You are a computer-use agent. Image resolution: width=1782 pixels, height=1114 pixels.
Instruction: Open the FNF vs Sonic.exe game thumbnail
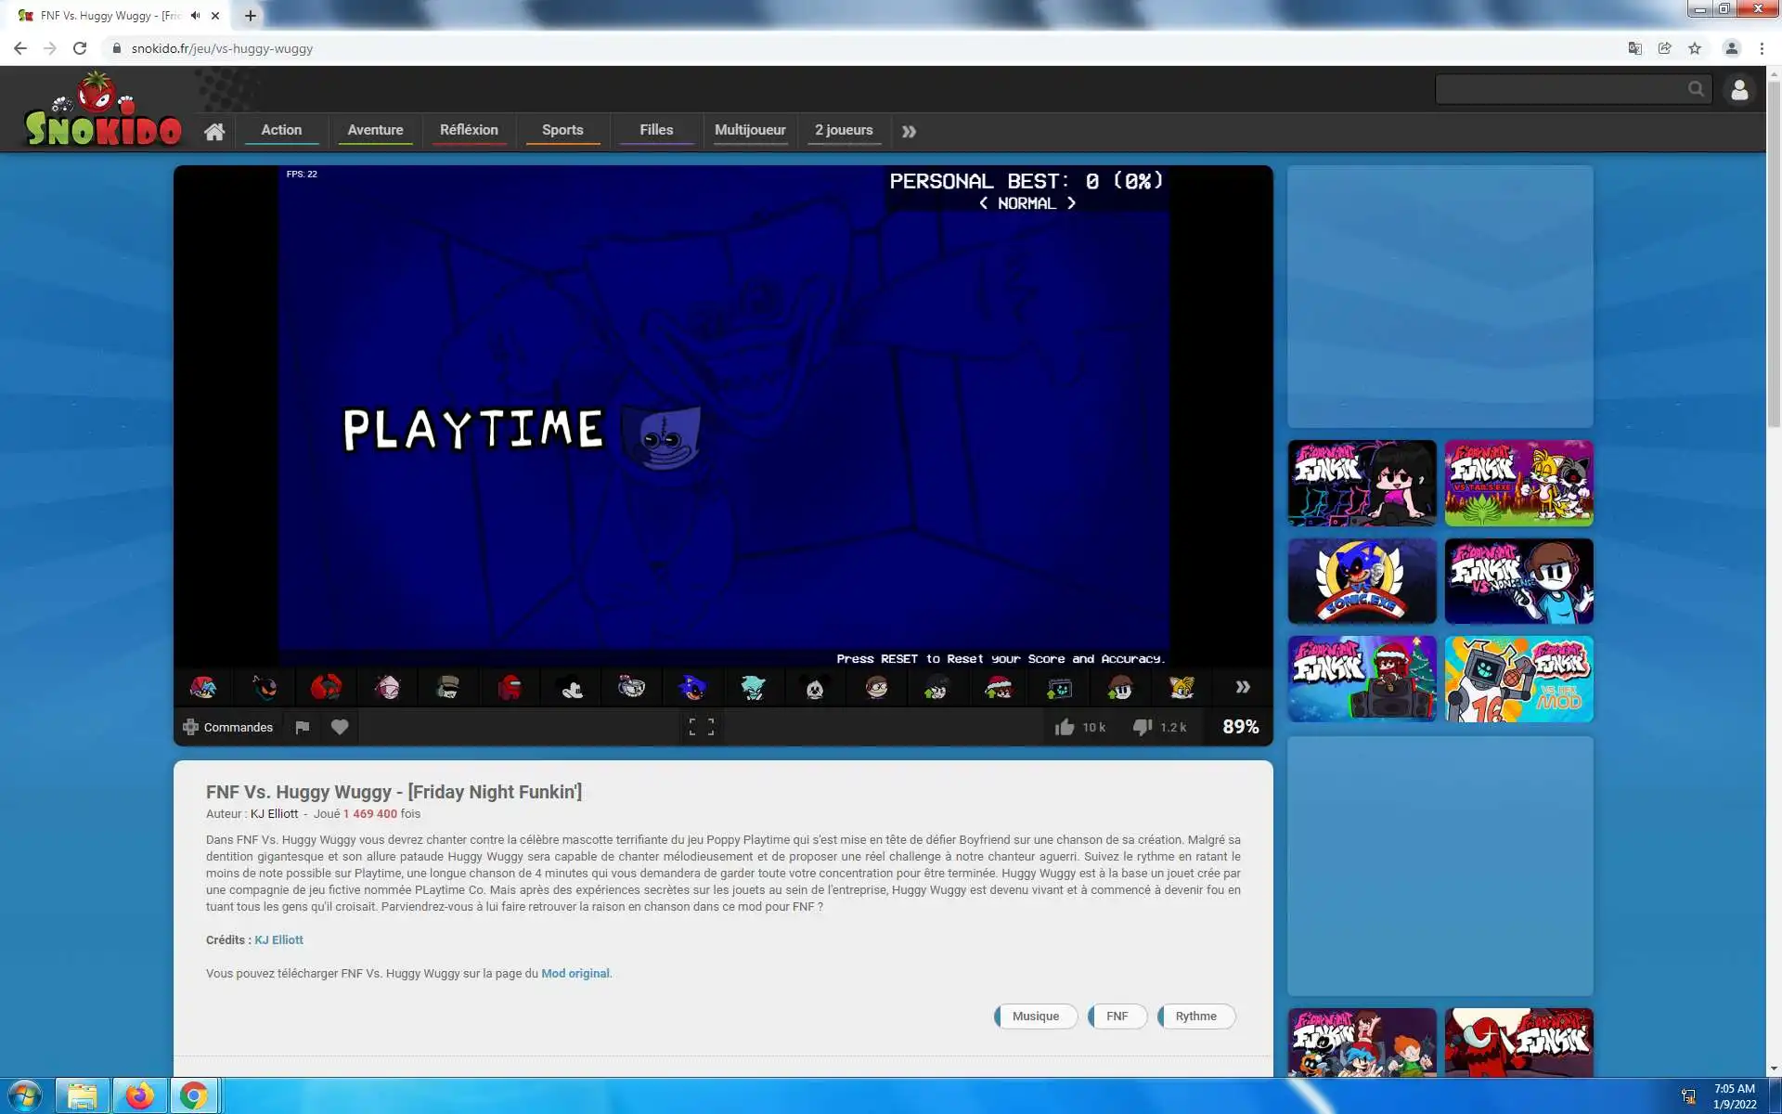[1362, 581]
